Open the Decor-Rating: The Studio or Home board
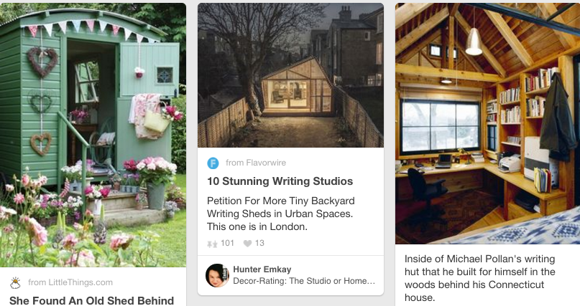The height and width of the screenshot is (306, 580). (304, 281)
